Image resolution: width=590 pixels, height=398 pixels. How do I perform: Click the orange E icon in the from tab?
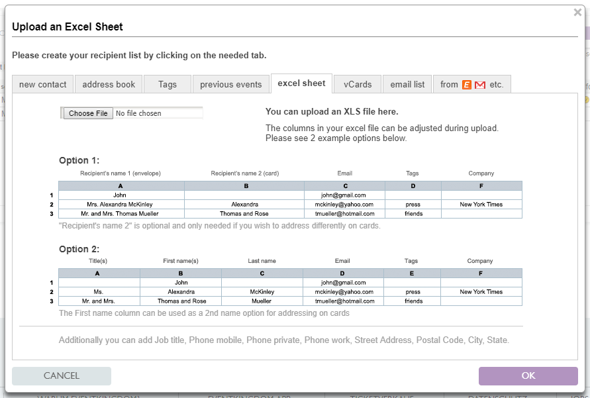467,85
